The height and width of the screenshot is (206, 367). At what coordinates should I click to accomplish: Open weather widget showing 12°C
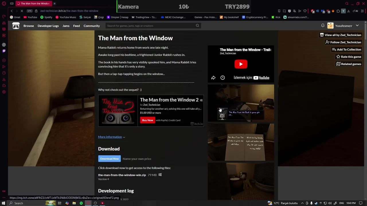click(282, 203)
